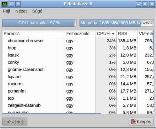Select the gnome-screenshot process row

click(78, 69)
